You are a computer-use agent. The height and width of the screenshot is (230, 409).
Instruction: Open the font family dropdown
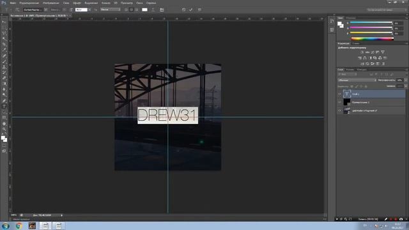coord(45,10)
